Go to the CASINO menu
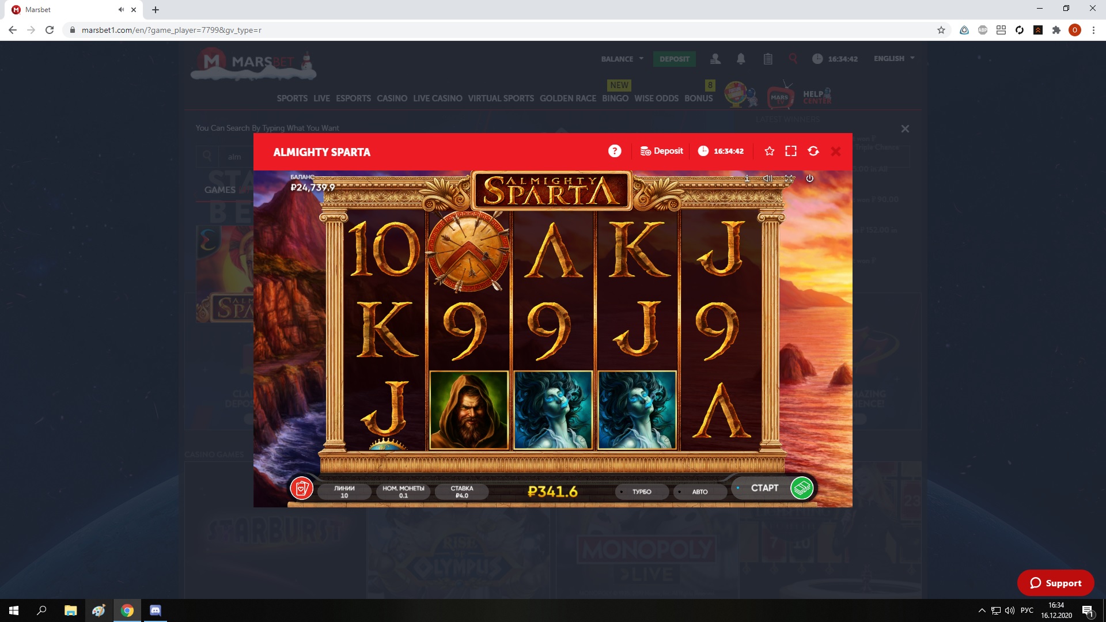 pos(392,98)
